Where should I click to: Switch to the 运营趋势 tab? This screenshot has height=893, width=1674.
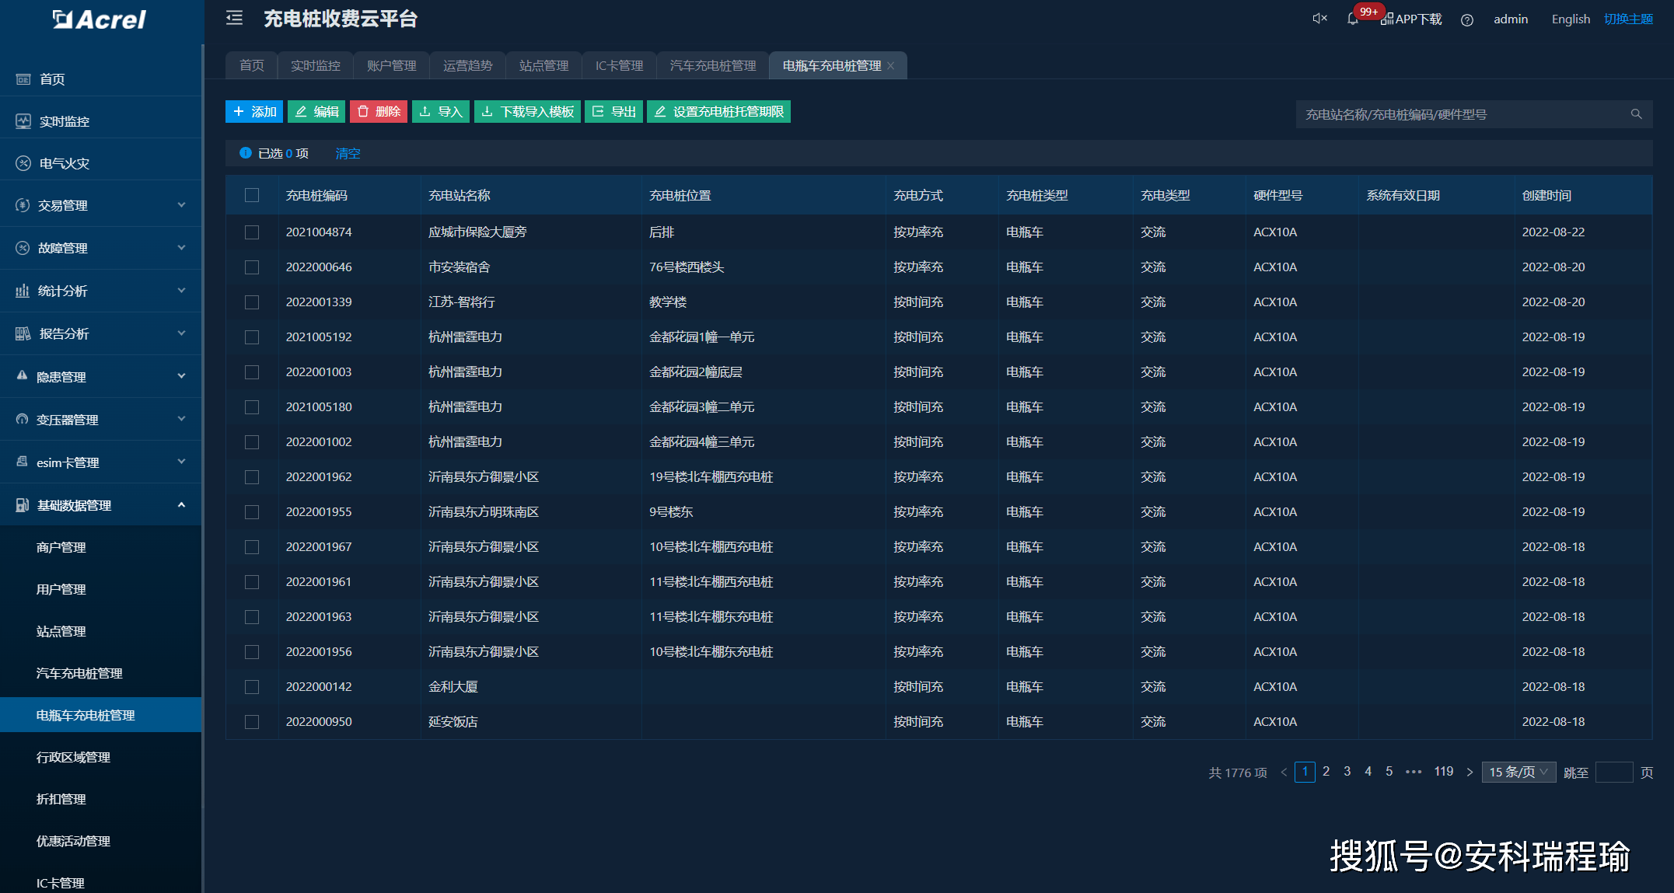[467, 66]
